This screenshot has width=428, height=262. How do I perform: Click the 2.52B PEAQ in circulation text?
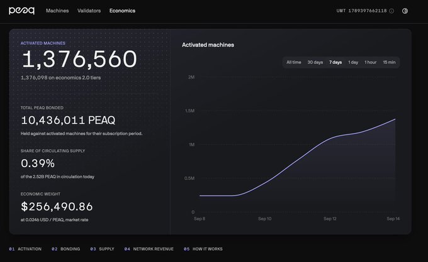pos(57,177)
